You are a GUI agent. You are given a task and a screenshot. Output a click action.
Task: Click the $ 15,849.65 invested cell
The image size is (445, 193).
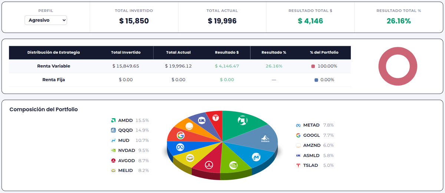point(126,66)
